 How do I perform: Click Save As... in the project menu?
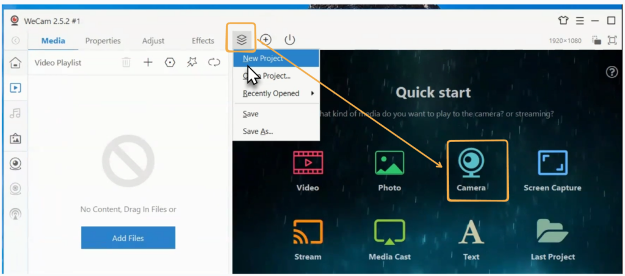click(x=258, y=131)
